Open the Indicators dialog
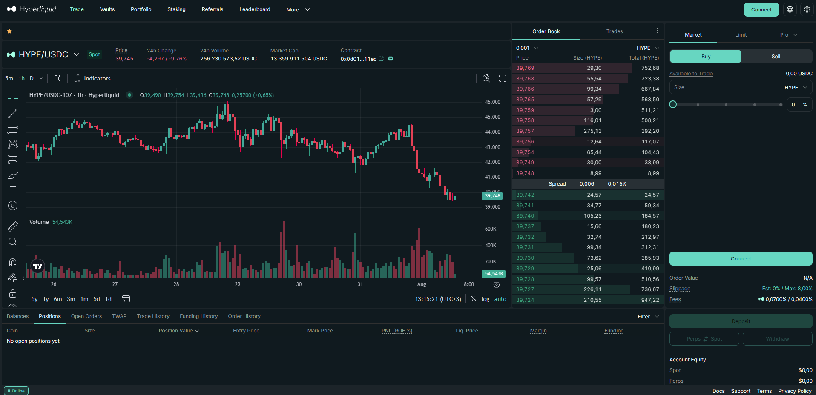 tap(92, 78)
